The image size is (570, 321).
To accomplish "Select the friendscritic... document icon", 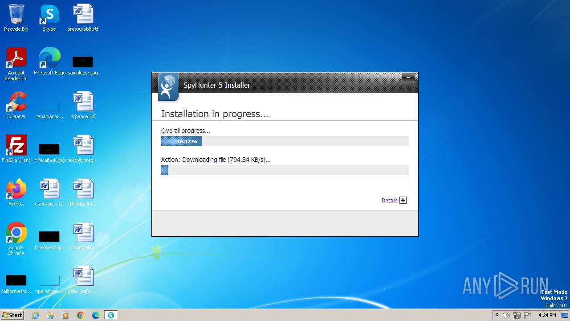I will click(83, 193).
